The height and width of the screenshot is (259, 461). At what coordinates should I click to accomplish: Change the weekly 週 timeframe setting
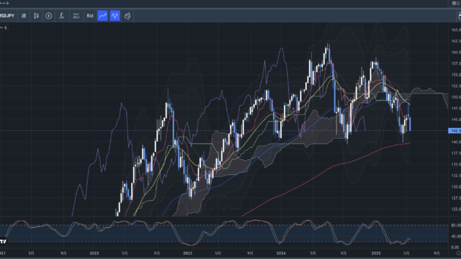(24, 16)
